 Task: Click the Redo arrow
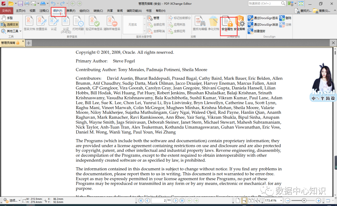coord(62,3)
